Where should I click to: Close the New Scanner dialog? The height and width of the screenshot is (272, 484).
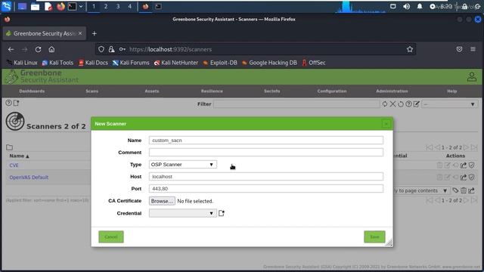tap(386, 124)
